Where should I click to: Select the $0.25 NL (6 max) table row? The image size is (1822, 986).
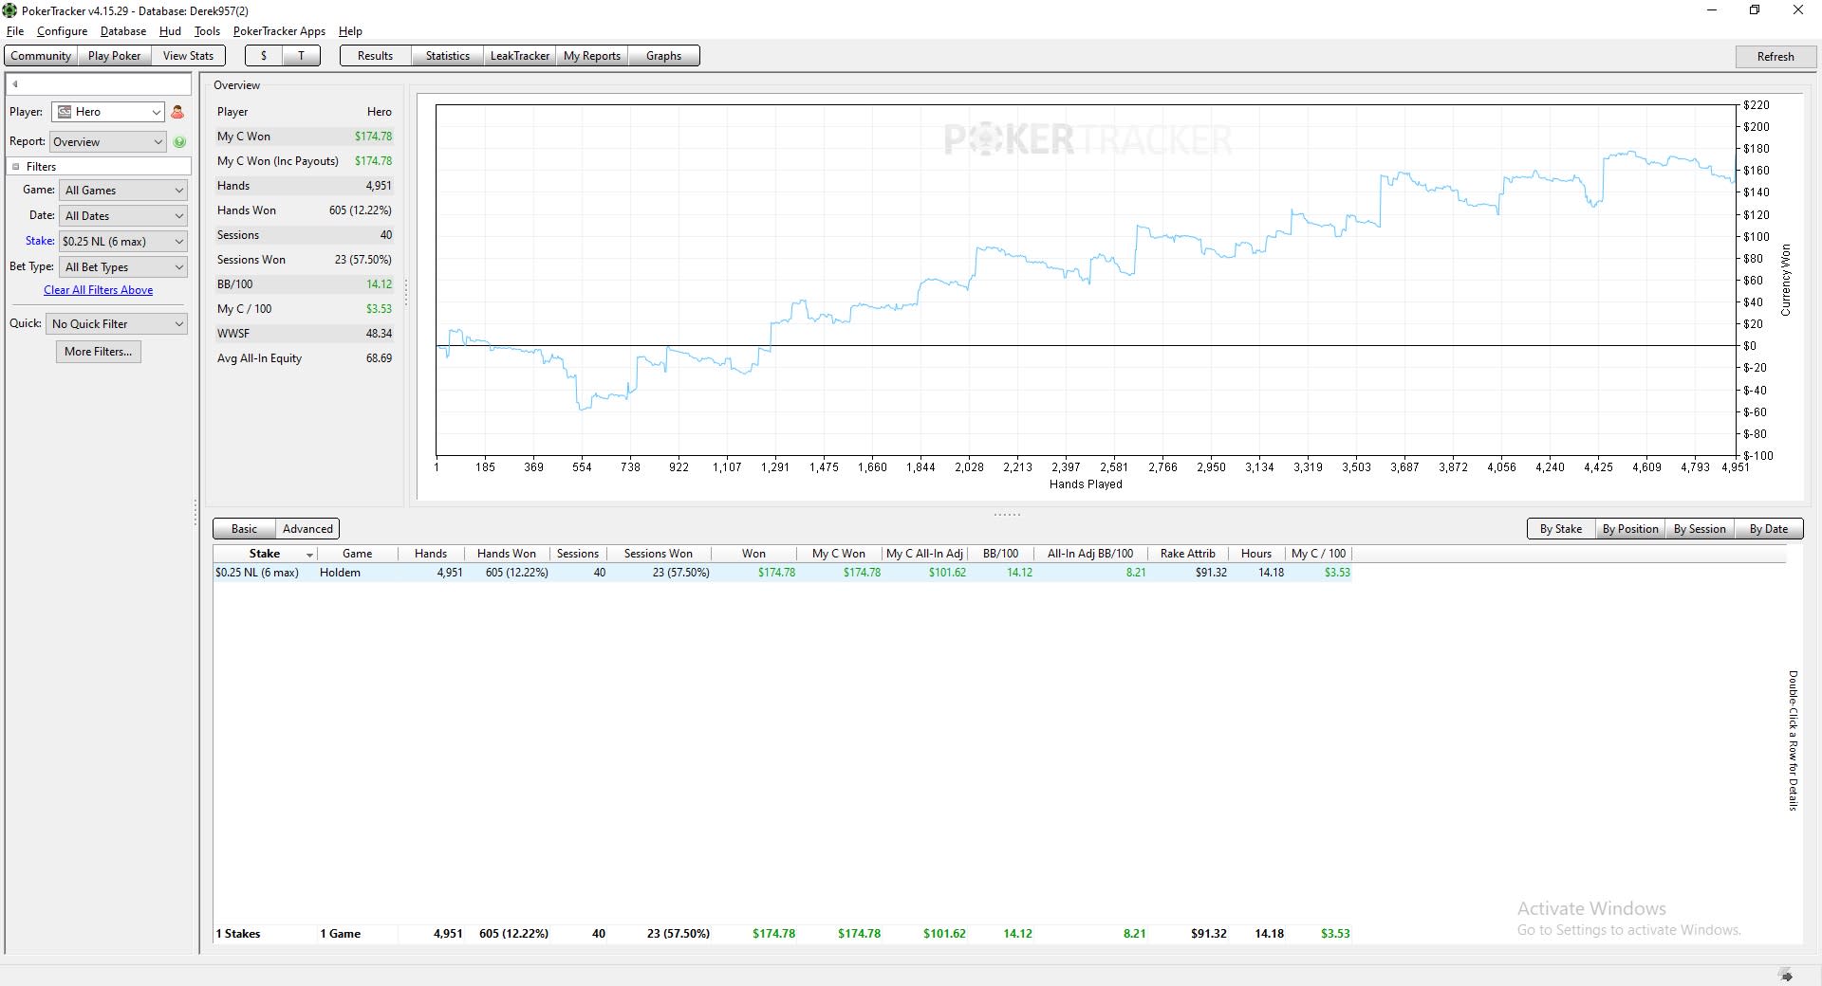click(782, 573)
